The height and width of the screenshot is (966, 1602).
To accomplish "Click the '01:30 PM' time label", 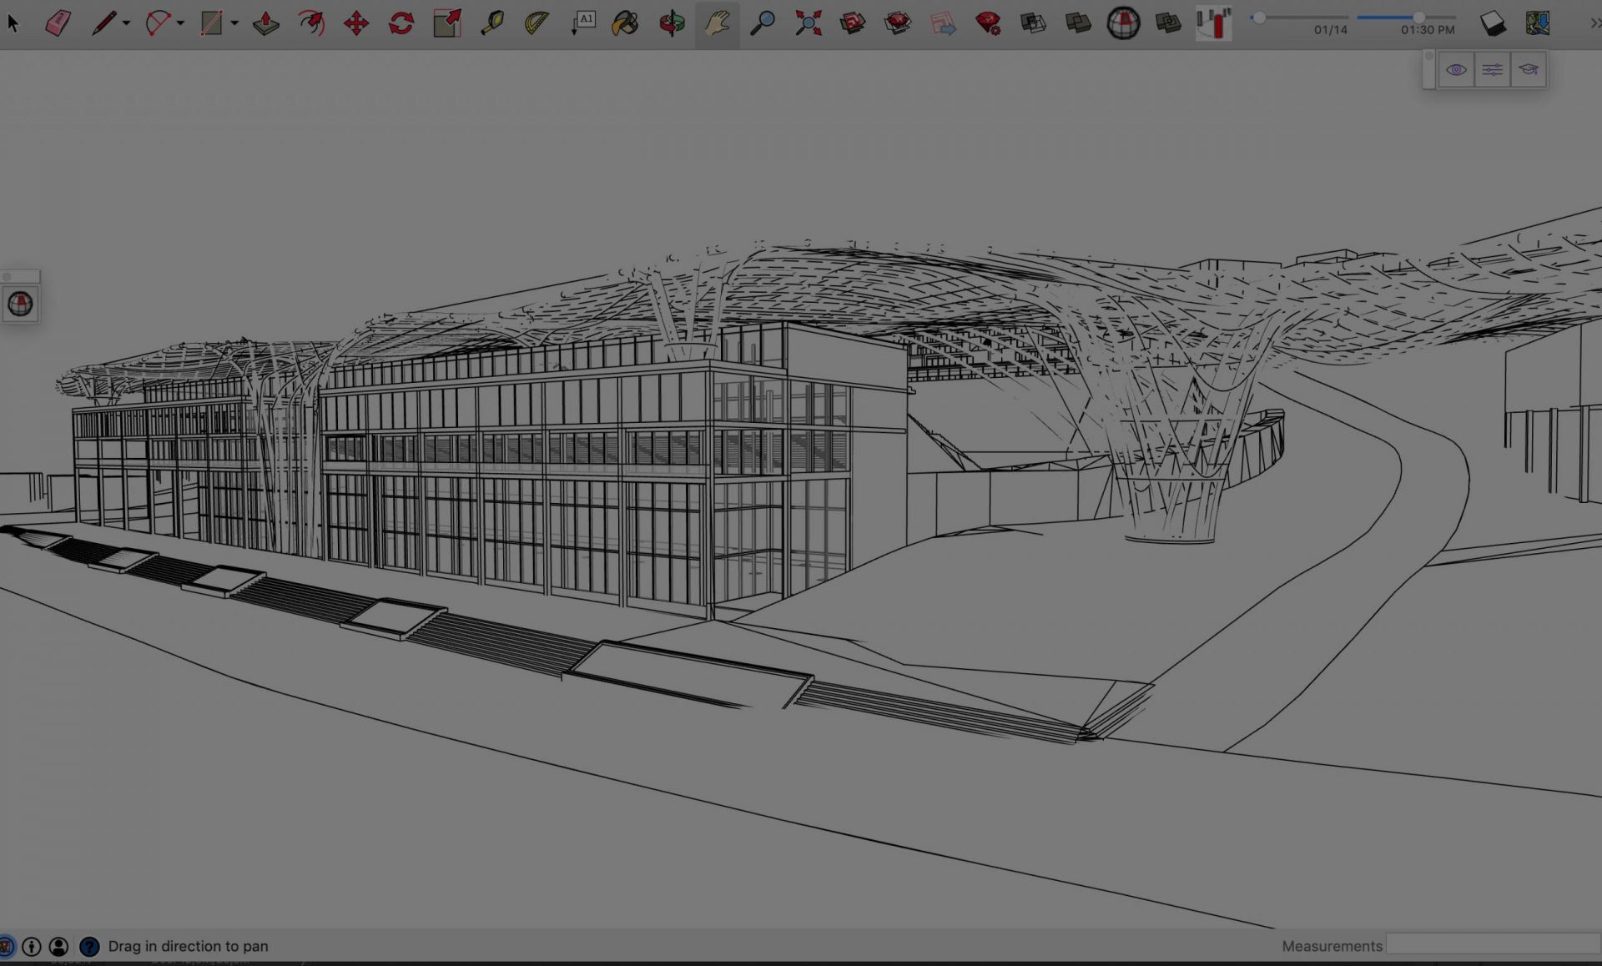I will pos(1428,30).
